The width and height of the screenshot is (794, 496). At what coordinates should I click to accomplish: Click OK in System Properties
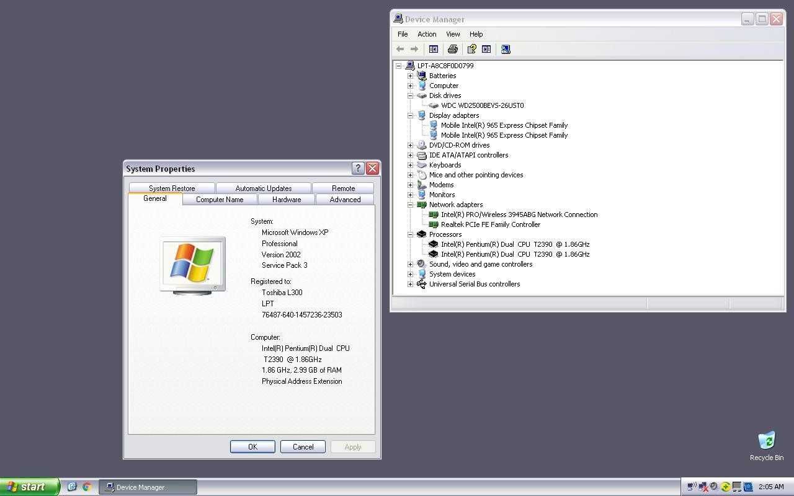(x=252, y=446)
